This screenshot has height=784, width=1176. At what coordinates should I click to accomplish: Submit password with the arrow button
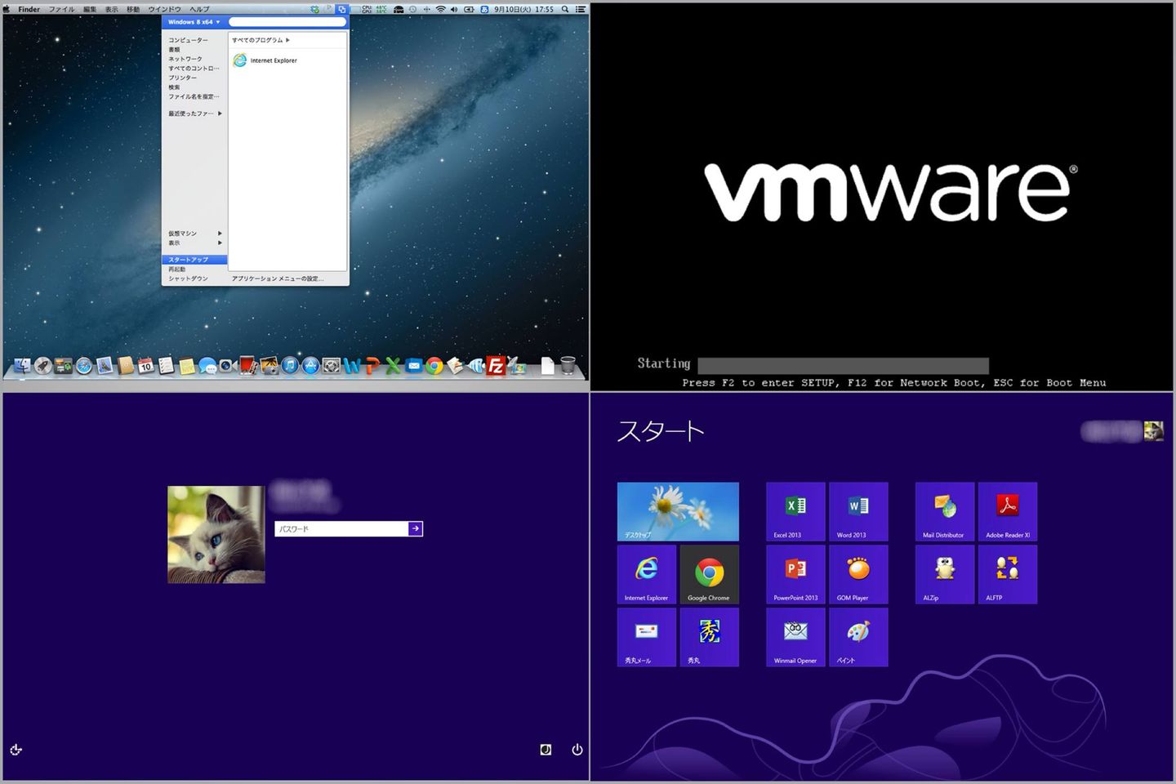(415, 529)
